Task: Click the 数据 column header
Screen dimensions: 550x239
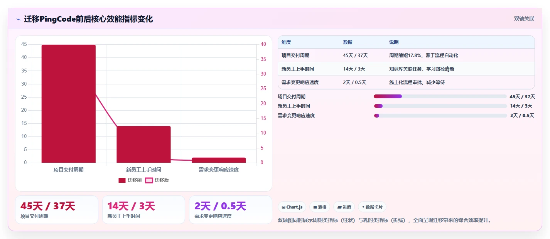Action: click(348, 42)
